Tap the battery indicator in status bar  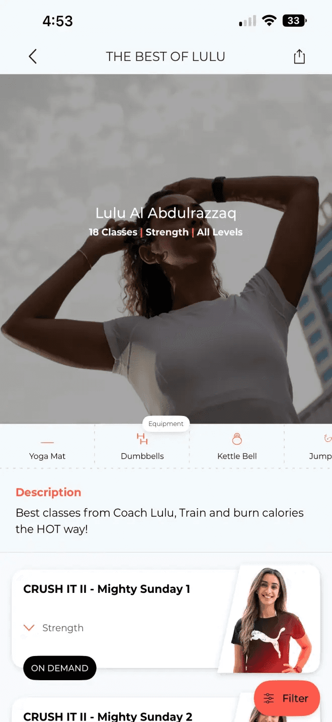pos(294,21)
